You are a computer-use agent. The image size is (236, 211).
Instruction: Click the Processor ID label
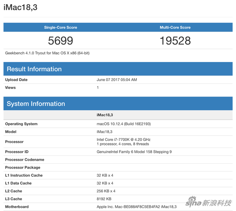17,152
